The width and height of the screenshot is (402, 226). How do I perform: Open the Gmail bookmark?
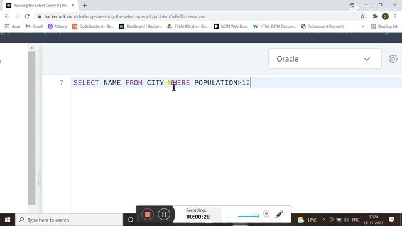[x=34, y=26]
